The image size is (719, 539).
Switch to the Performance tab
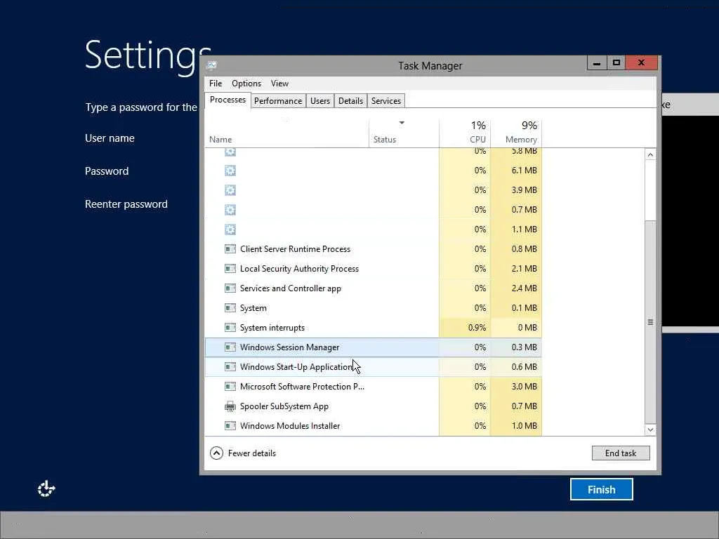pos(278,101)
